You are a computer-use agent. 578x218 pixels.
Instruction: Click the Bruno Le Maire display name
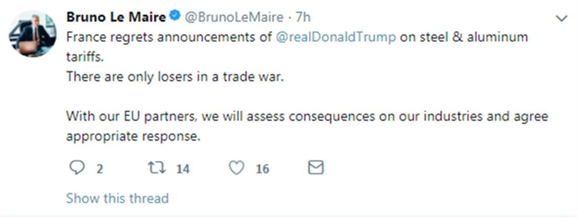pos(116,17)
